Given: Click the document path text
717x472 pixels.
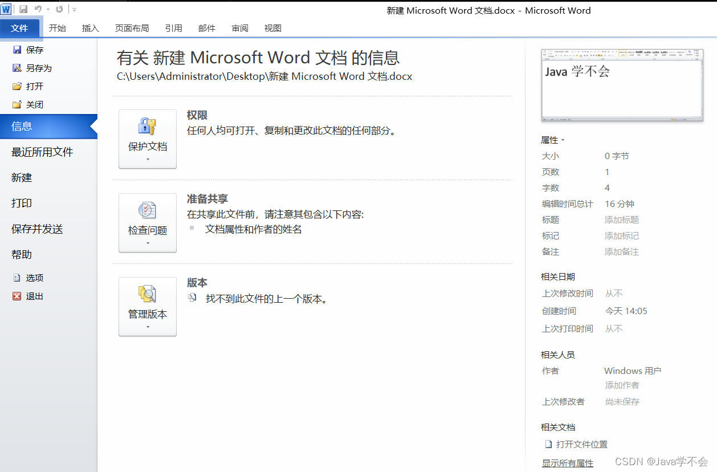Looking at the screenshot, I should click(264, 76).
